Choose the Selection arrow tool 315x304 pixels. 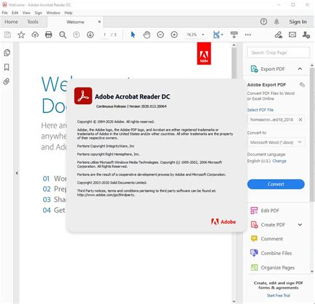(133, 35)
